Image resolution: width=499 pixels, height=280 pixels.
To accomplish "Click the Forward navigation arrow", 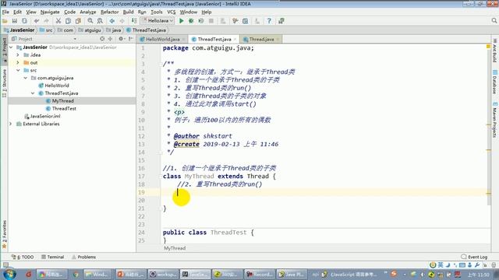I will (122, 21).
